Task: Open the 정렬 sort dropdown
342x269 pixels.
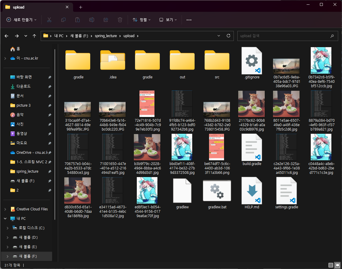Action: (x=142, y=20)
